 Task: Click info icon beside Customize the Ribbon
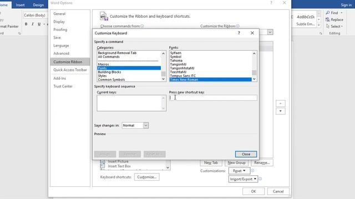[238, 26]
